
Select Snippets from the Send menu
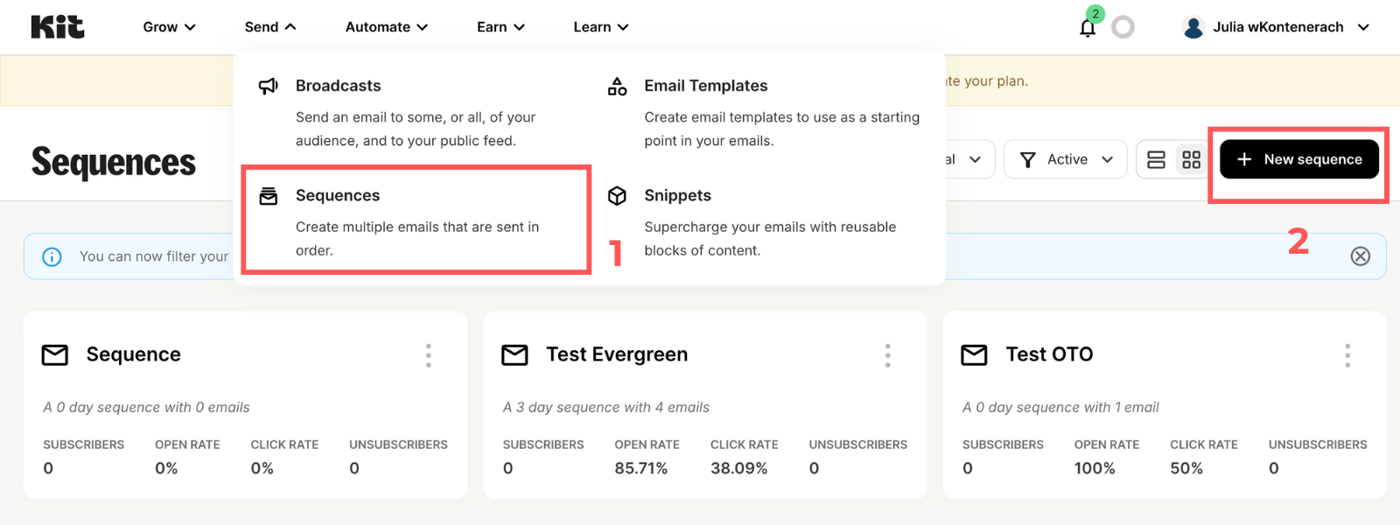[677, 195]
